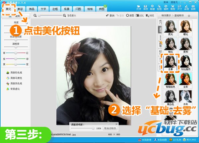Apply the 反色 effect thumbnail
199x143 pixels.
tap(185, 98)
